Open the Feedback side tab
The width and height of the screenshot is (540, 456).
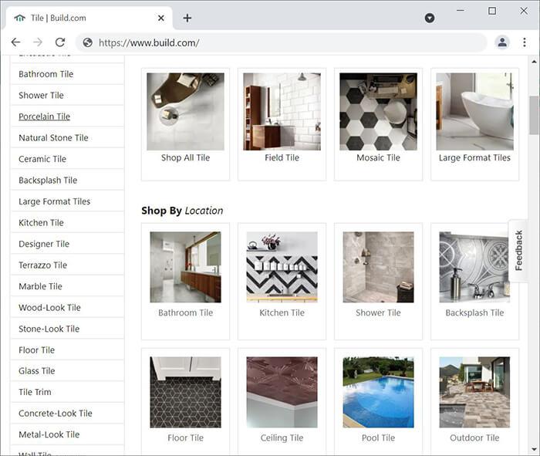519,250
